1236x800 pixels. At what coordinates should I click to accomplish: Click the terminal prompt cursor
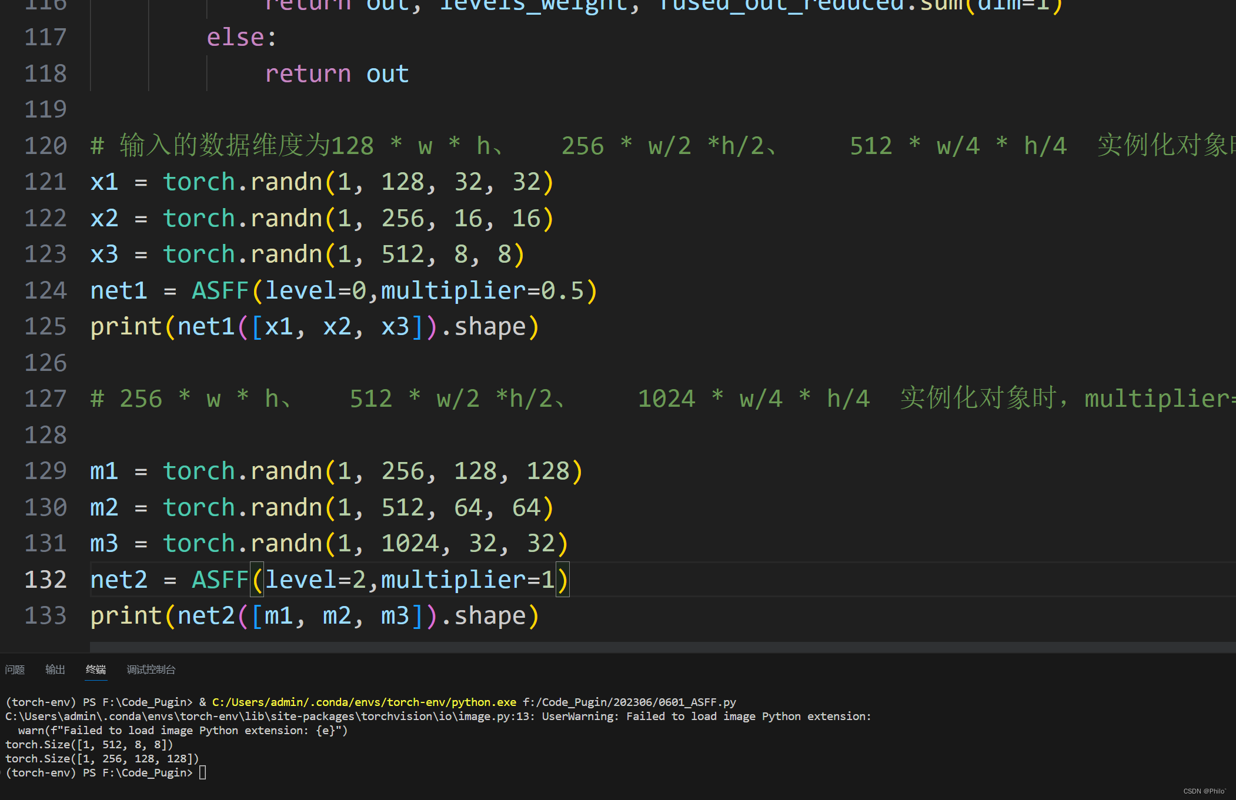(202, 772)
